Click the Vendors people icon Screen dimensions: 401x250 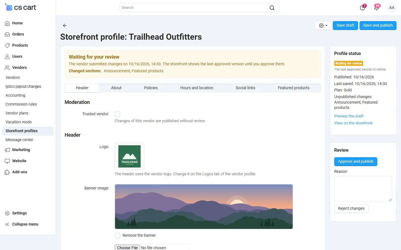point(7,68)
